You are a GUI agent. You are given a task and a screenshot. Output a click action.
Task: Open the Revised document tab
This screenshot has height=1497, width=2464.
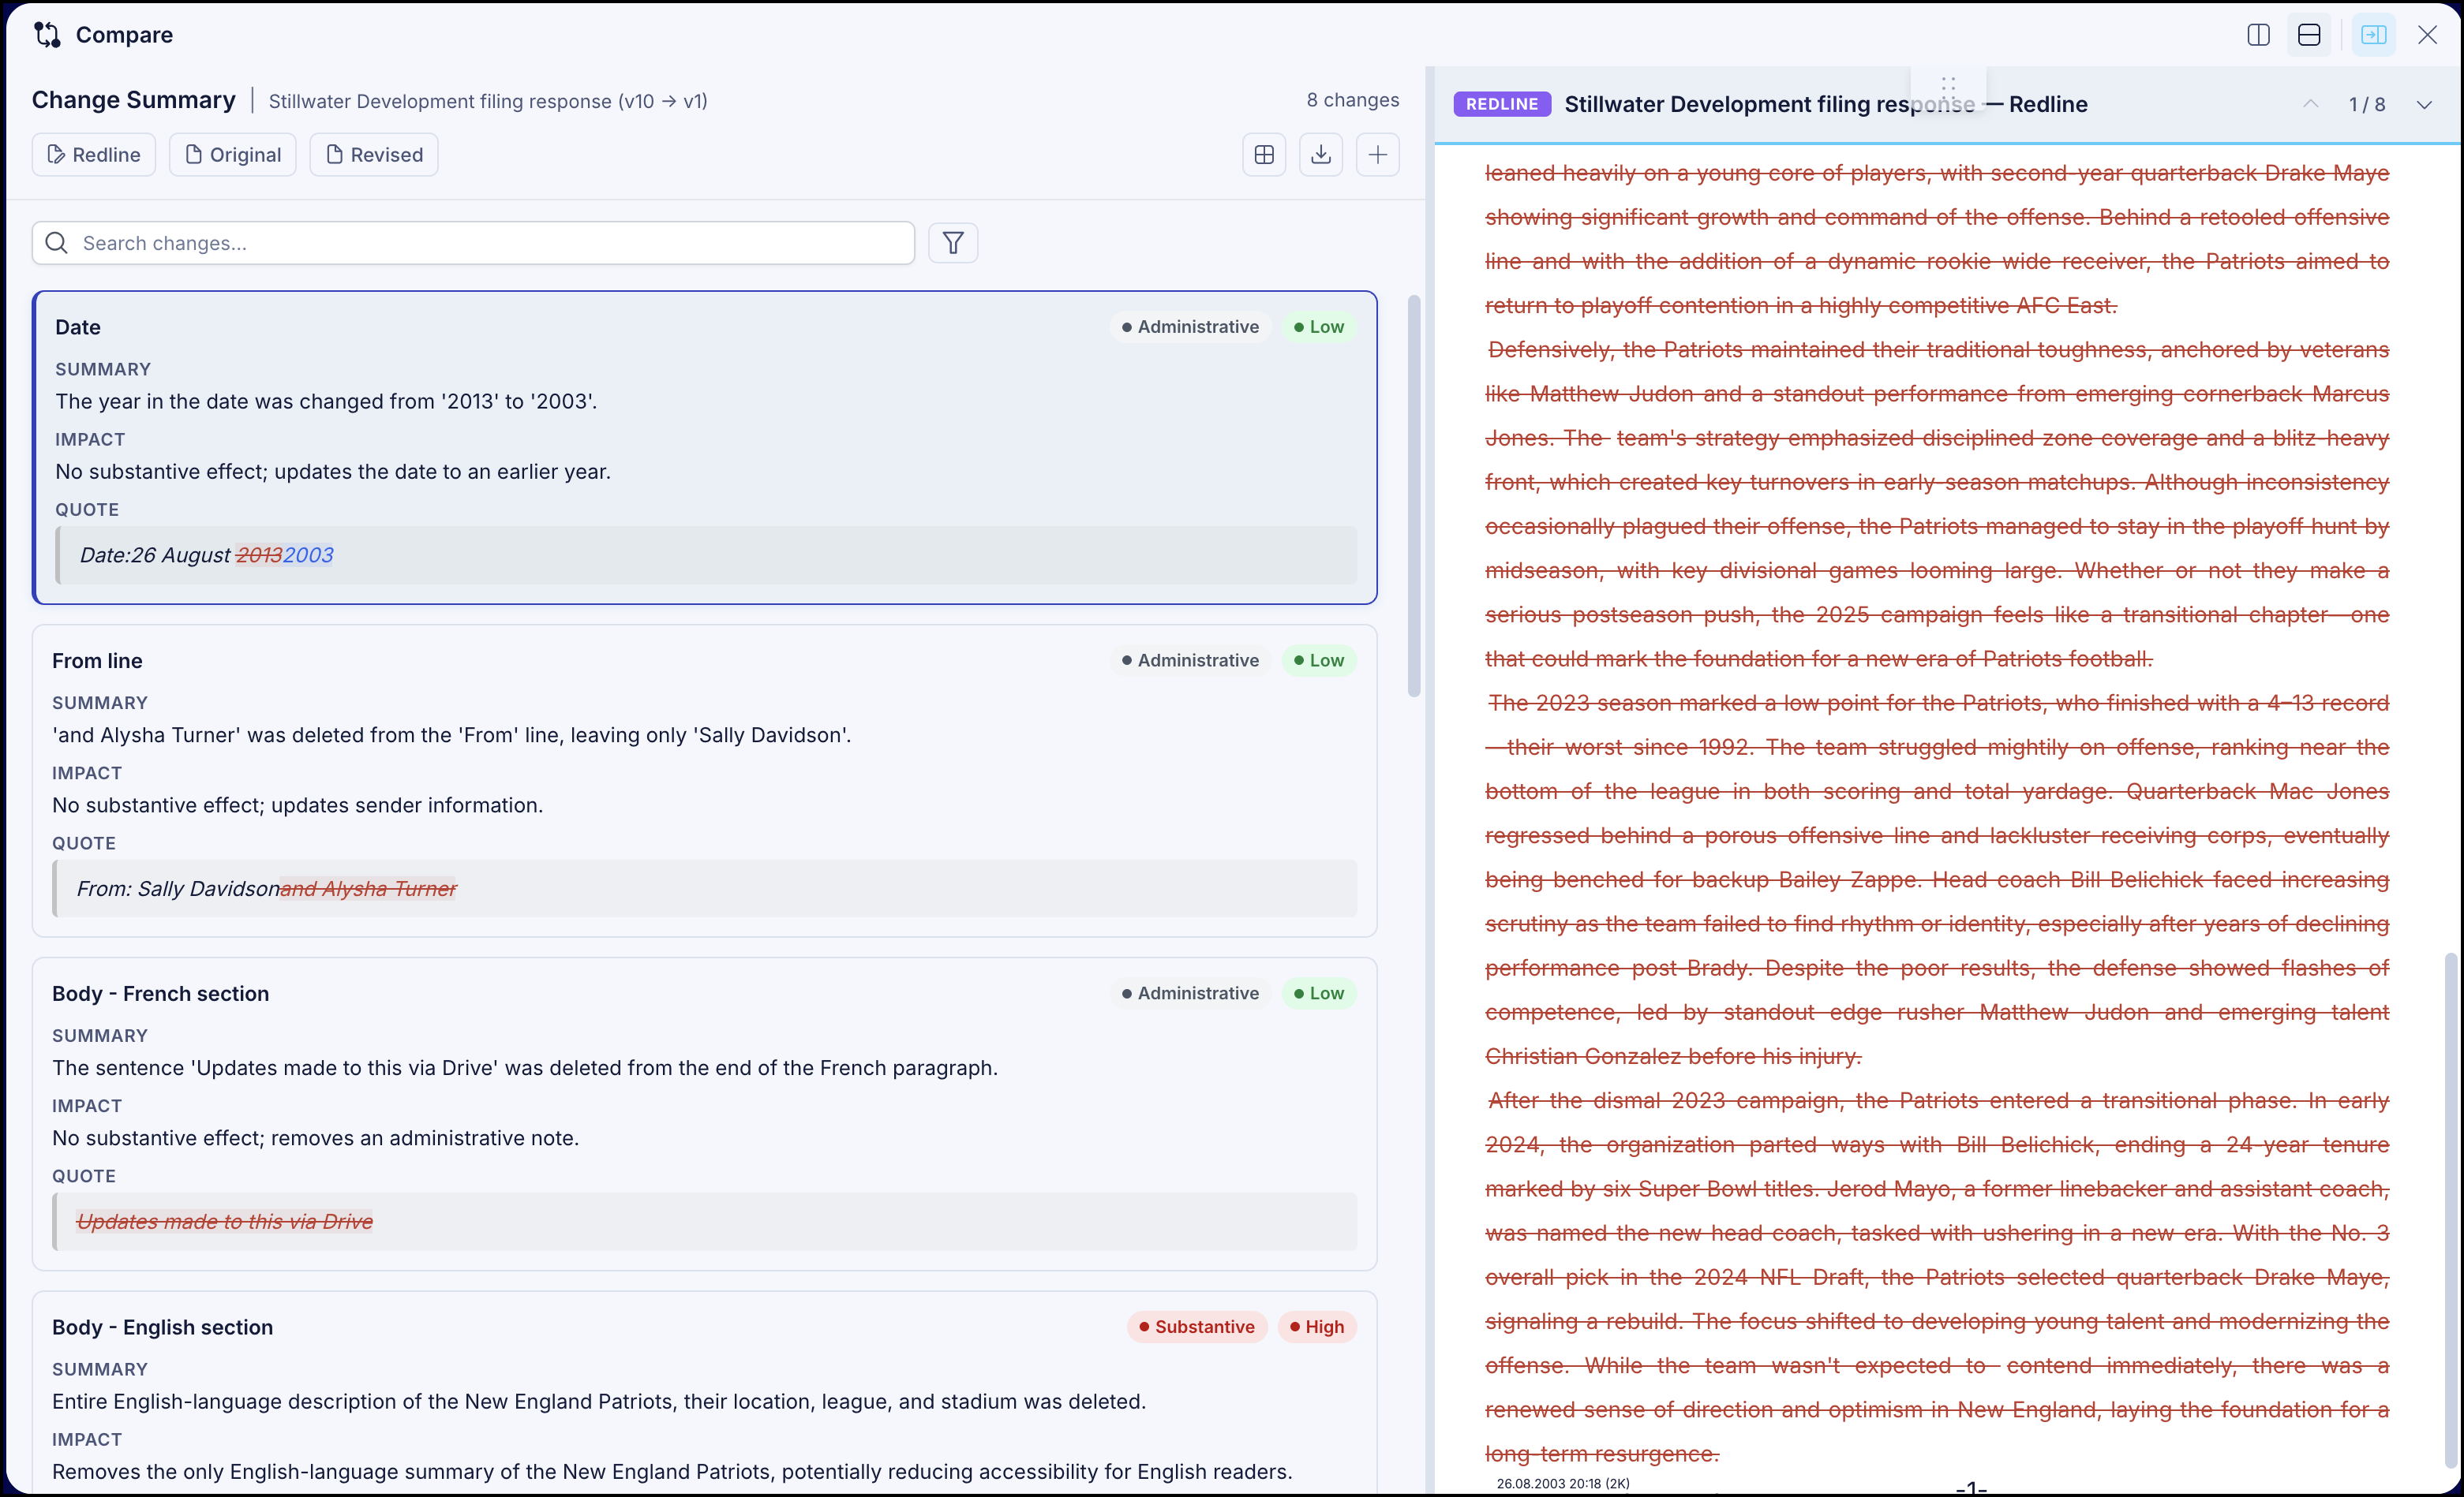(x=374, y=155)
